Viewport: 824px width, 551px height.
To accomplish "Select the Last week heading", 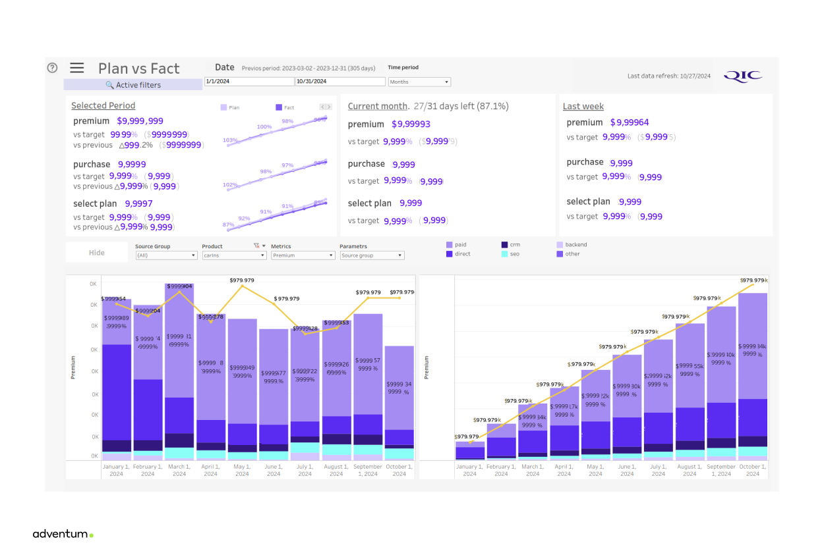I will coord(583,106).
